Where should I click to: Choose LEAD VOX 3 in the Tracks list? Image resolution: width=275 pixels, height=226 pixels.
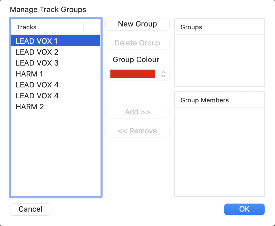click(37, 63)
